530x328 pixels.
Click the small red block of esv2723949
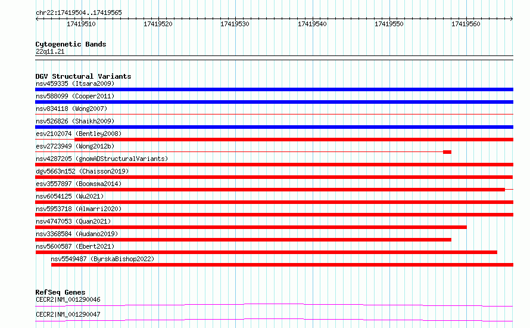coord(447,152)
